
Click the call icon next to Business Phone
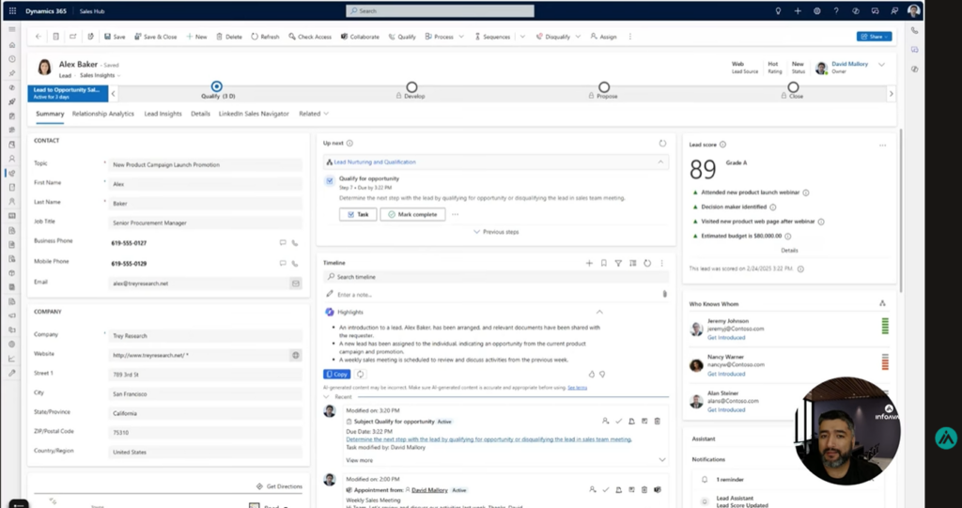pos(295,242)
